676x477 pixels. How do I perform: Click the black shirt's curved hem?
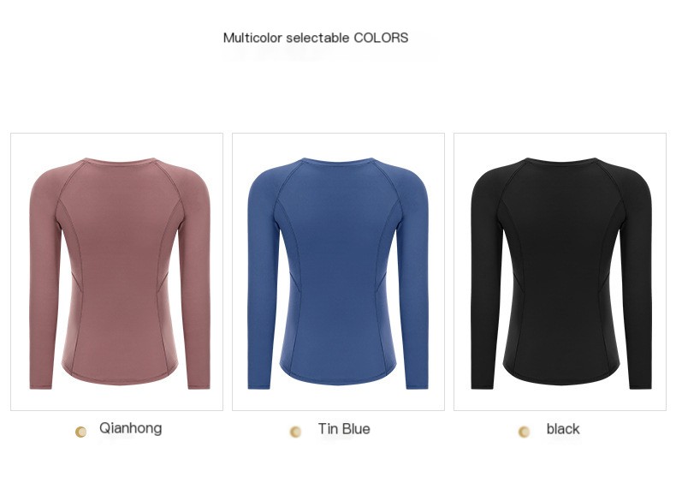tap(560, 376)
